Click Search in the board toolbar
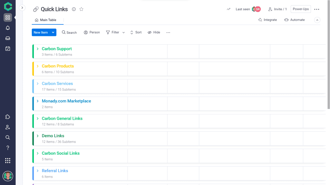Image resolution: width=330 pixels, height=185 pixels. coord(69,32)
